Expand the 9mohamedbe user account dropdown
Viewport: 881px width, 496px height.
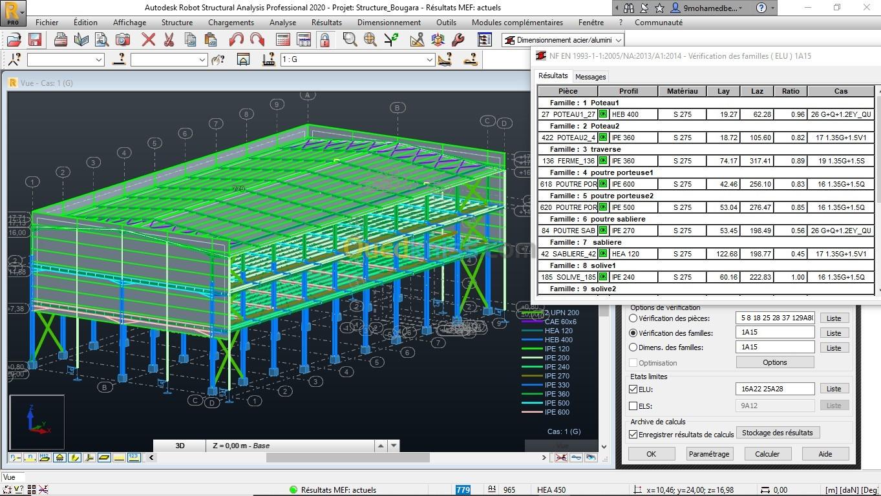click(x=741, y=8)
